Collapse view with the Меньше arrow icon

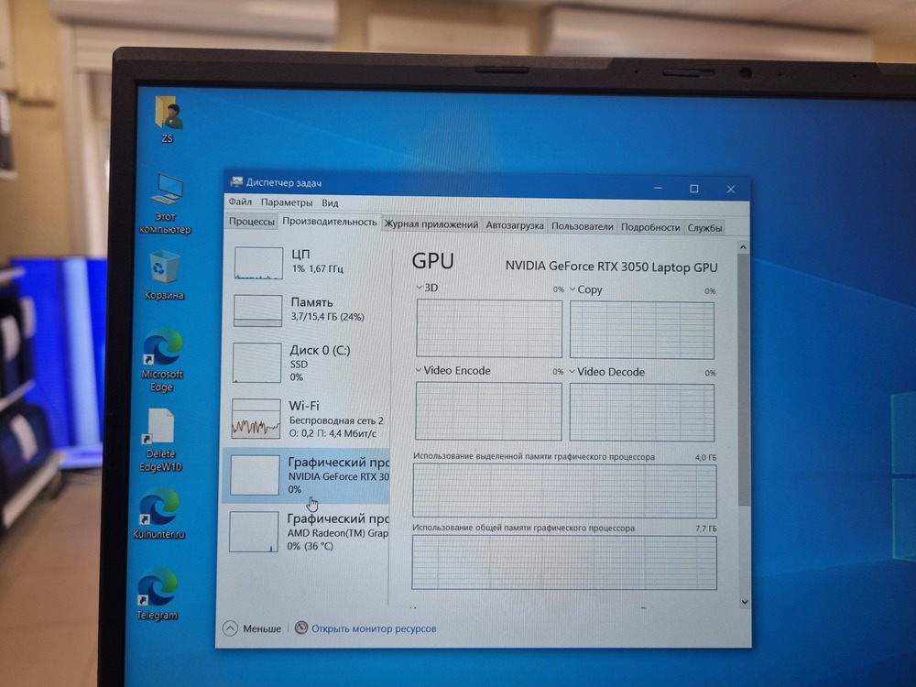tap(230, 628)
